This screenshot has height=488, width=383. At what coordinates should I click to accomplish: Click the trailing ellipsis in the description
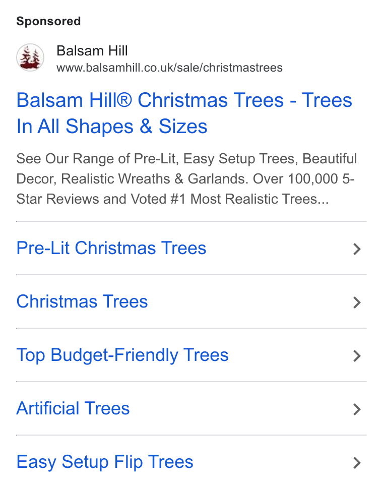tap(323, 199)
